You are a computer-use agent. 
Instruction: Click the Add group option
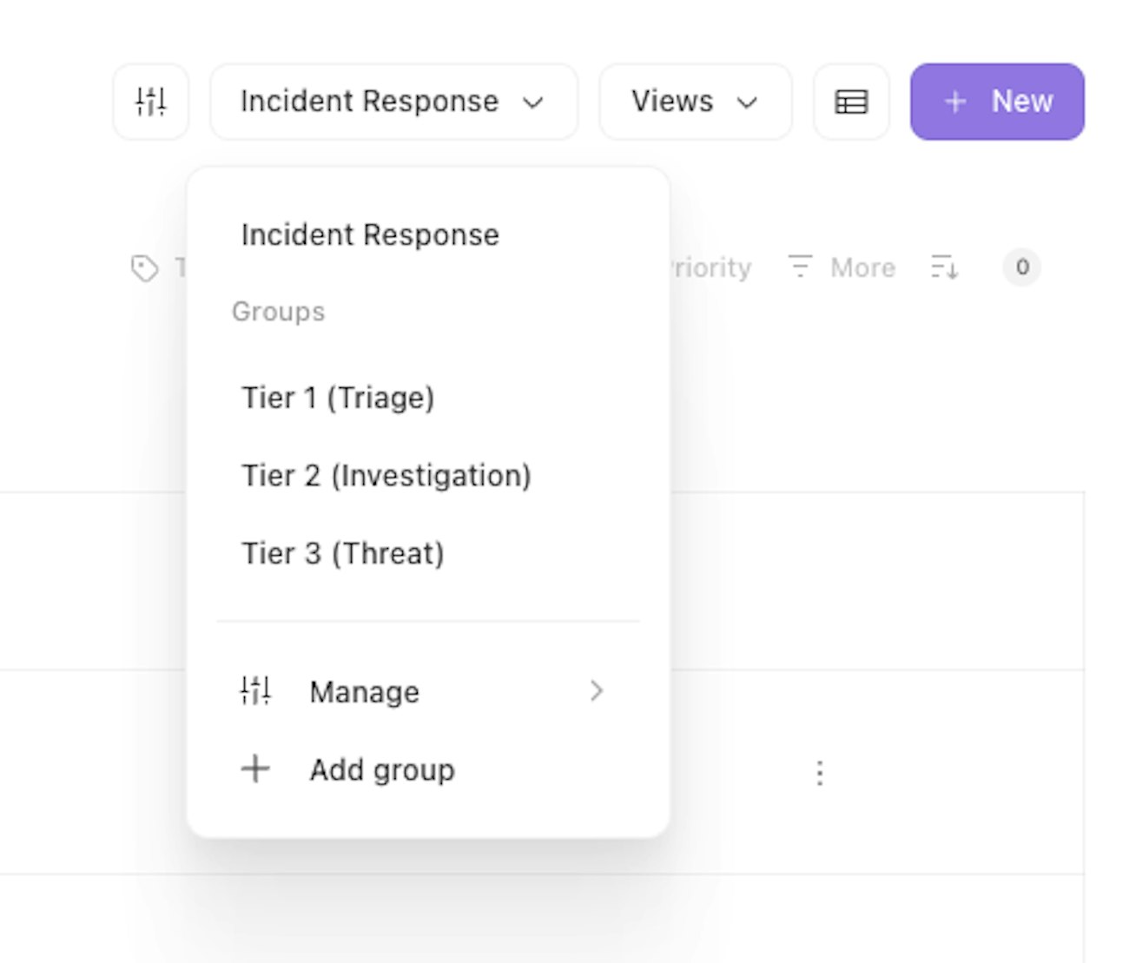pos(382,770)
